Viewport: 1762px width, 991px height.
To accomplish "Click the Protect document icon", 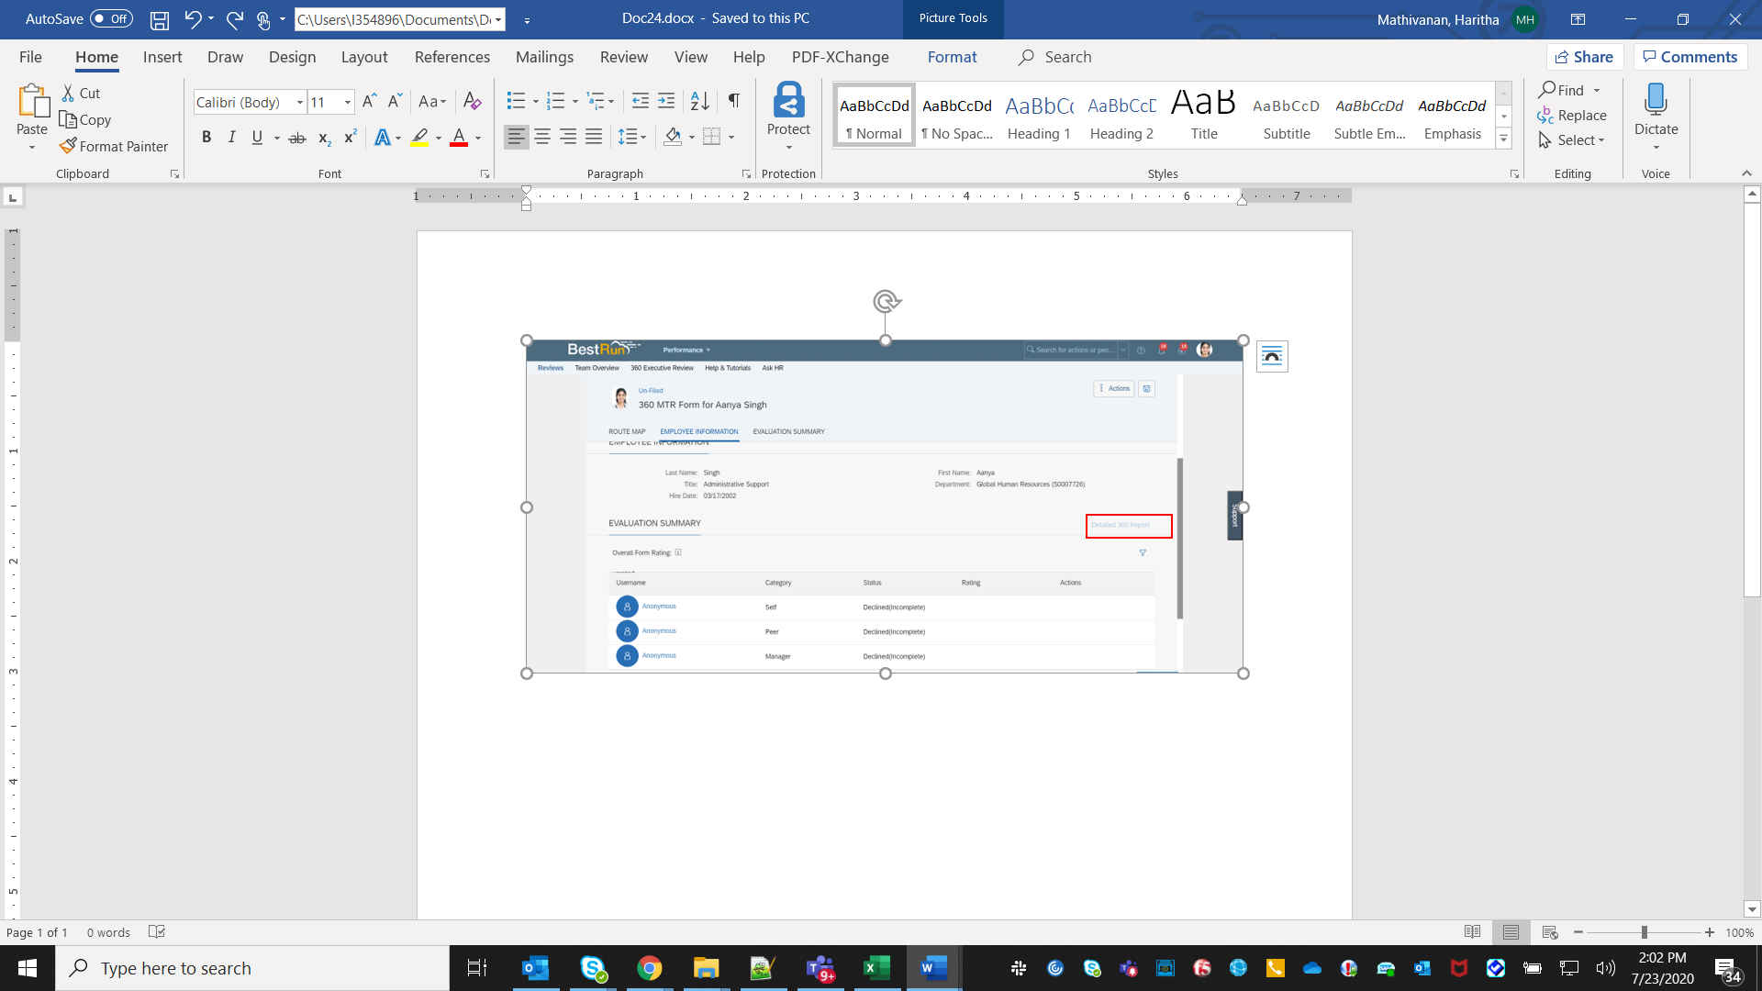I will [788, 101].
